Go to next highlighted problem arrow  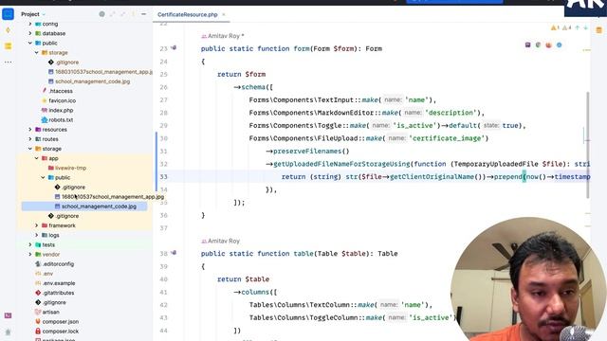(585, 27)
